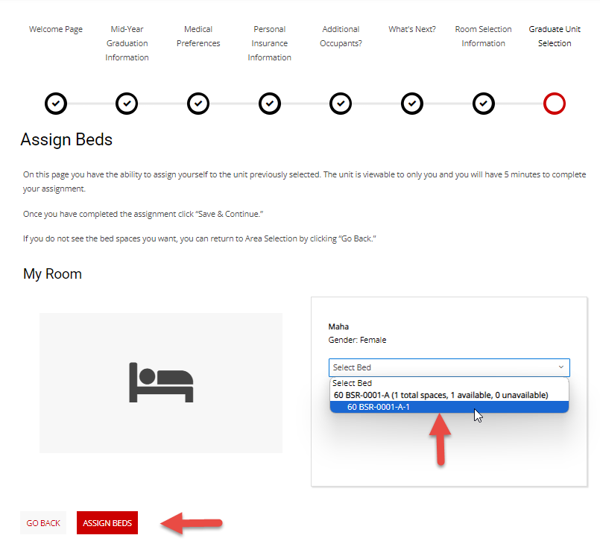Select the Graduate Unit Selection step label

coord(555,37)
